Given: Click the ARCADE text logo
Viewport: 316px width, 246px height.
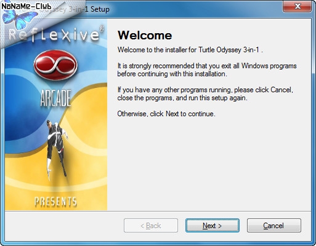Looking at the screenshot, I should pyautogui.click(x=55, y=98).
